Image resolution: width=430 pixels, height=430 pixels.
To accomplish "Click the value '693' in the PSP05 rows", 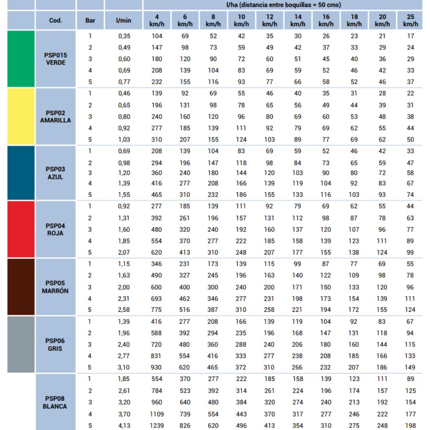I will pyautogui.click(x=157, y=299).
